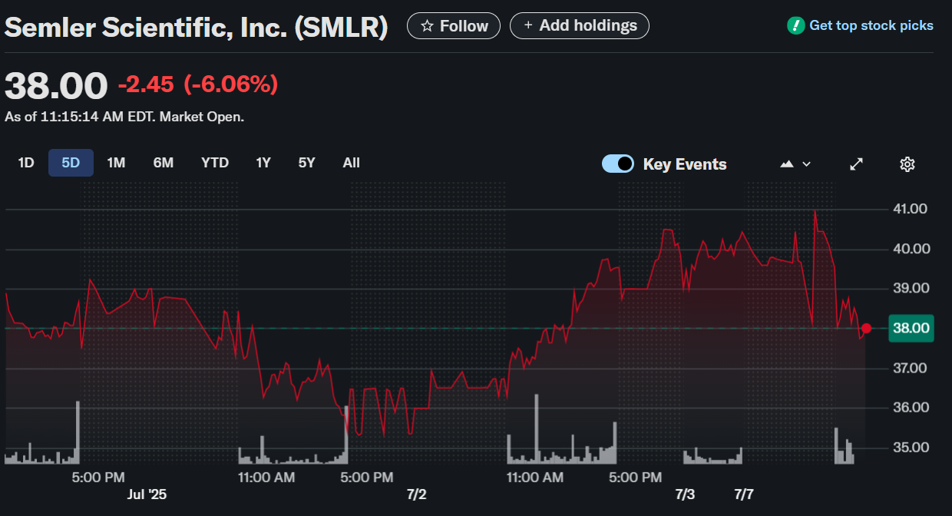Open Get top stock picks link
Viewport: 952px width, 516px height.
click(x=871, y=26)
